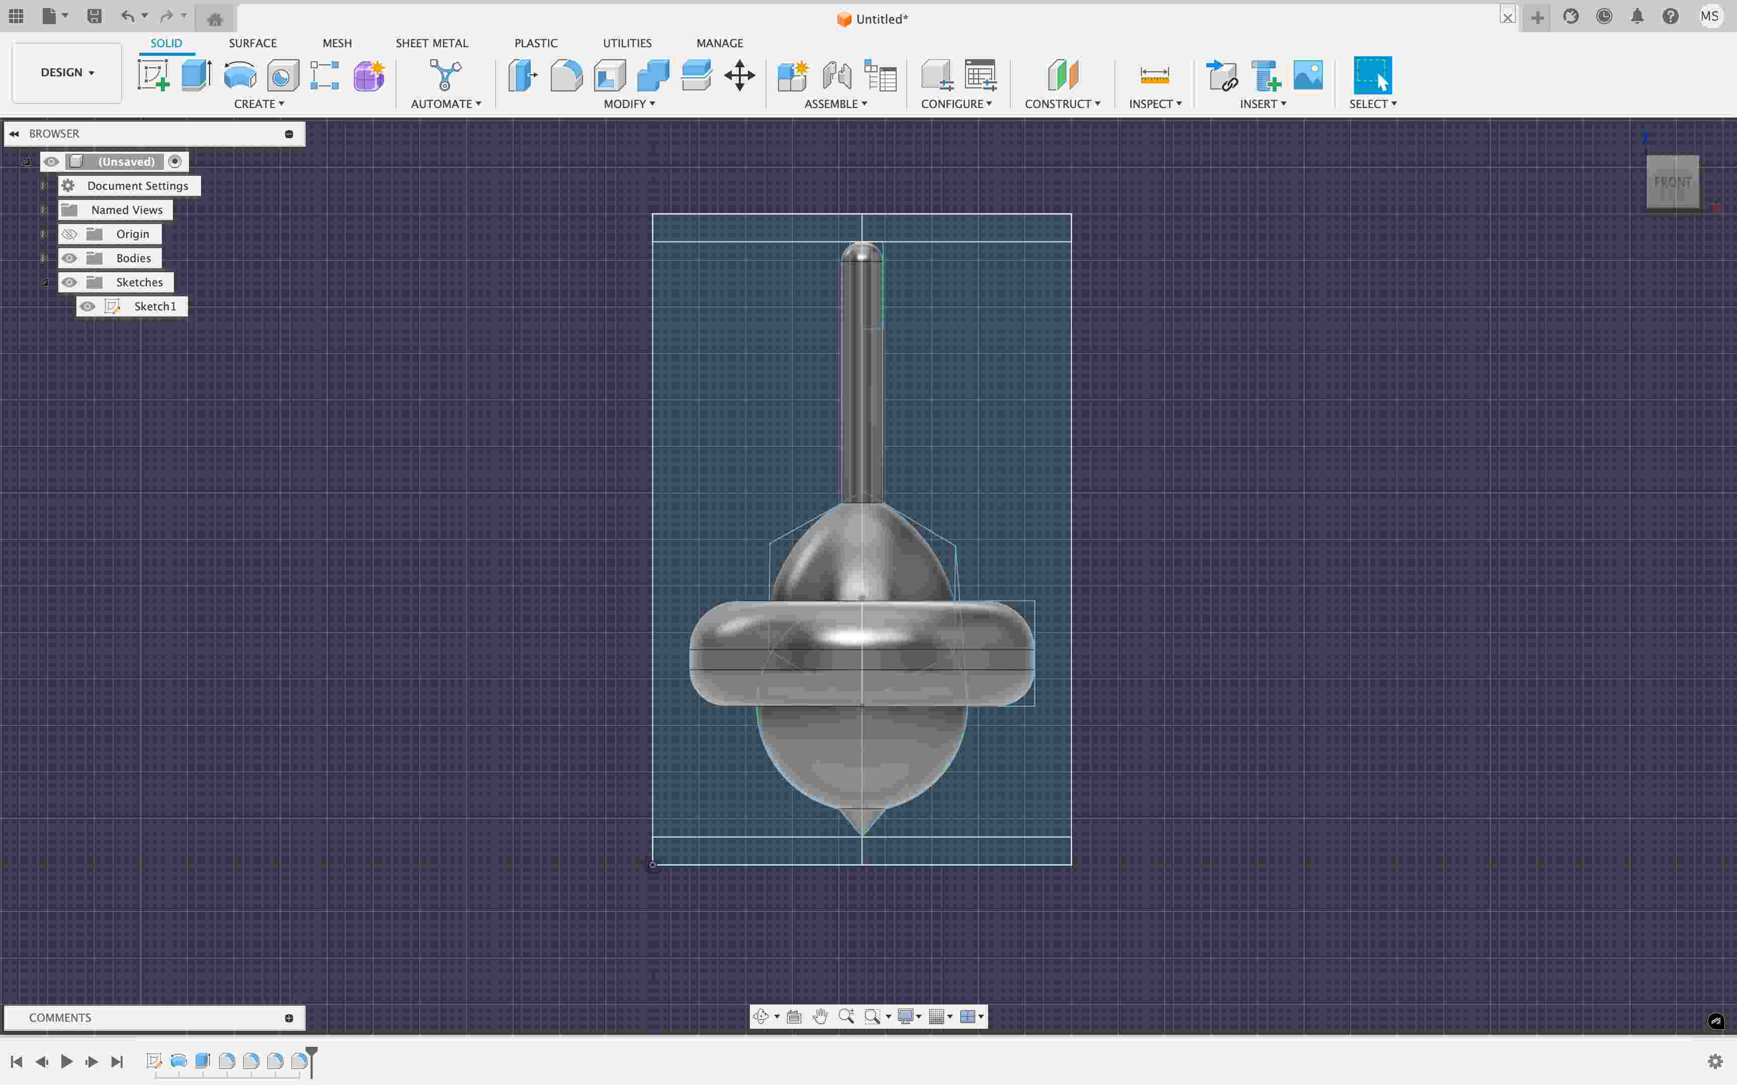The width and height of the screenshot is (1737, 1085).
Task: Switch to the Manage tab
Action: (x=719, y=43)
